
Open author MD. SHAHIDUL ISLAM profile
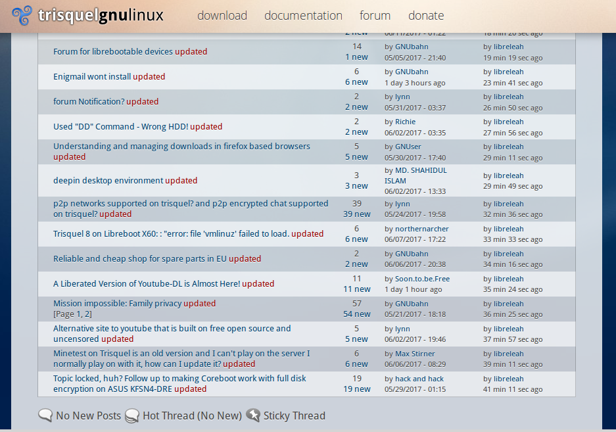pos(415,176)
